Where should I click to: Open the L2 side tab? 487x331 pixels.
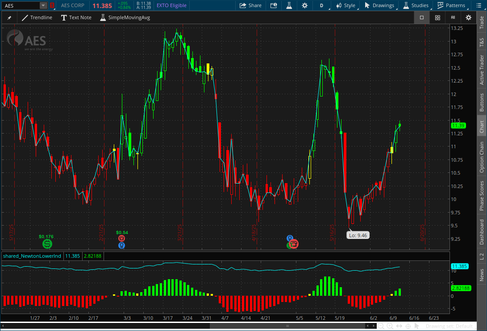[482, 256]
